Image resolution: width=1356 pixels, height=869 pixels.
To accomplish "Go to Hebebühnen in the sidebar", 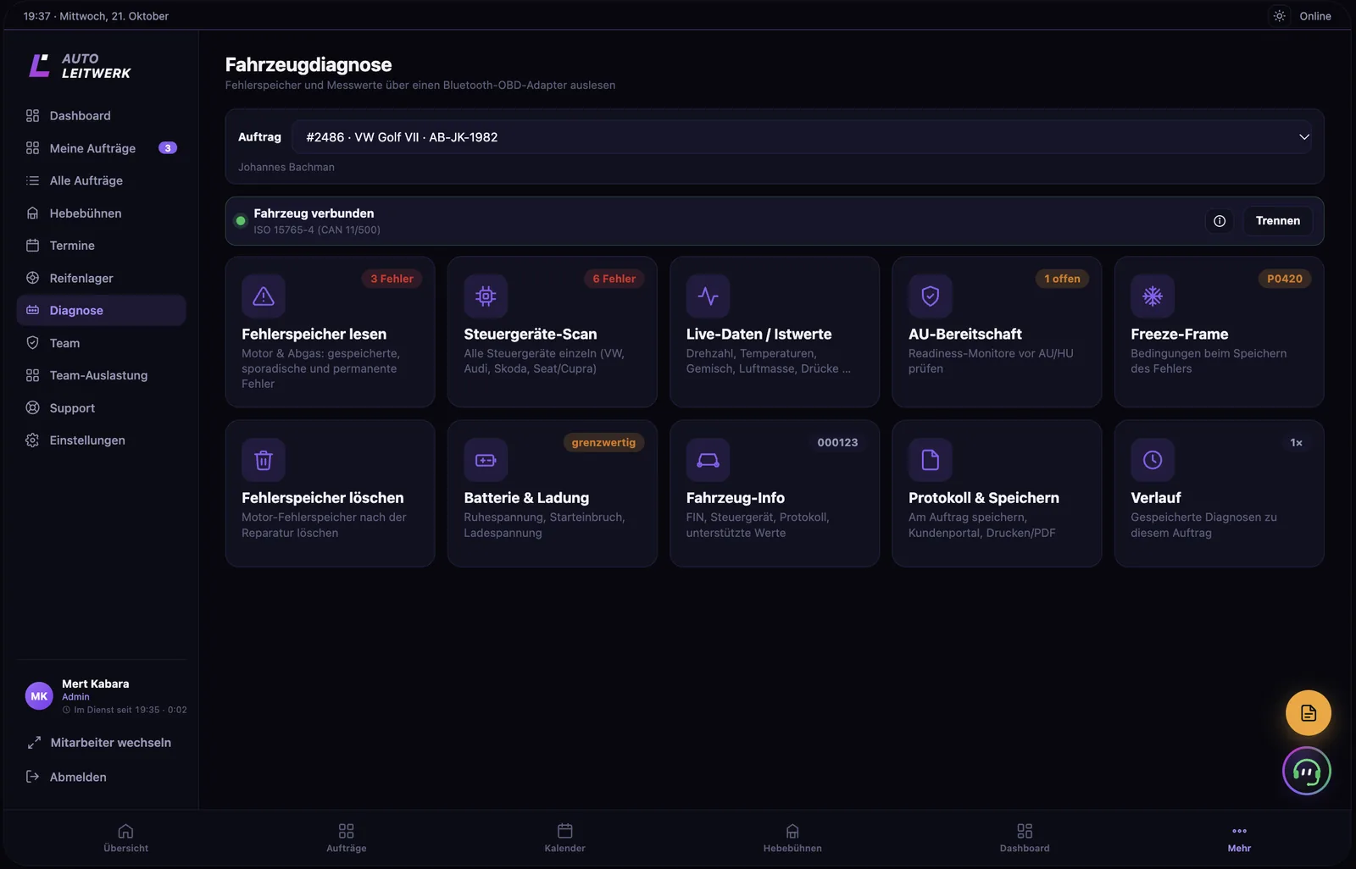I will click(101, 213).
